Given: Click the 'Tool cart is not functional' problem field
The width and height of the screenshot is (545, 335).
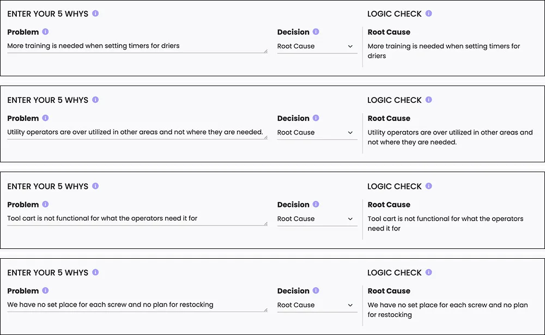Looking at the screenshot, I should pyautogui.click(x=137, y=218).
